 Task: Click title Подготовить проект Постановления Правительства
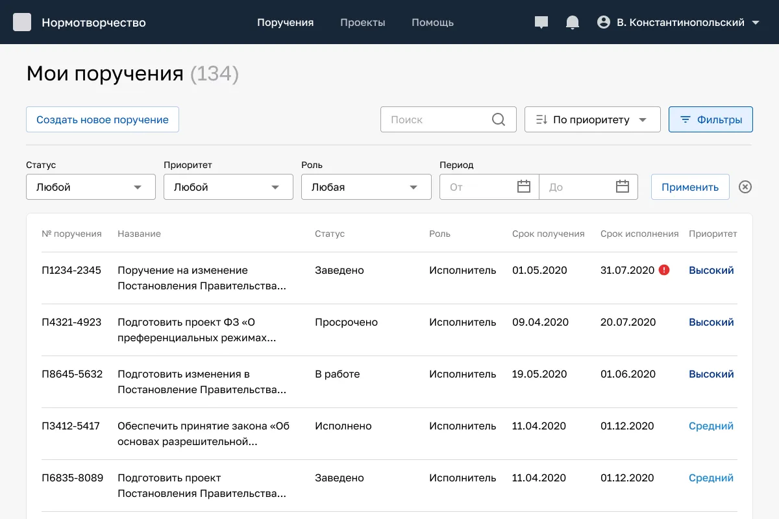coord(202,485)
